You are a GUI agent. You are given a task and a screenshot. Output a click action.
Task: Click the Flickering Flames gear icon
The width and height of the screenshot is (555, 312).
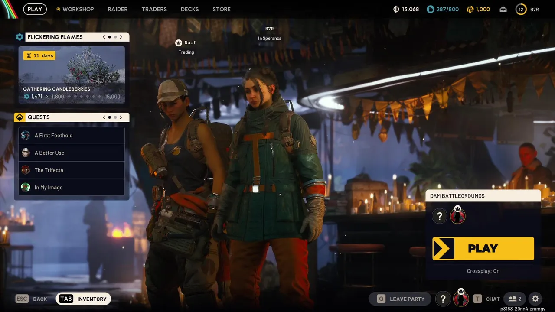point(20,37)
